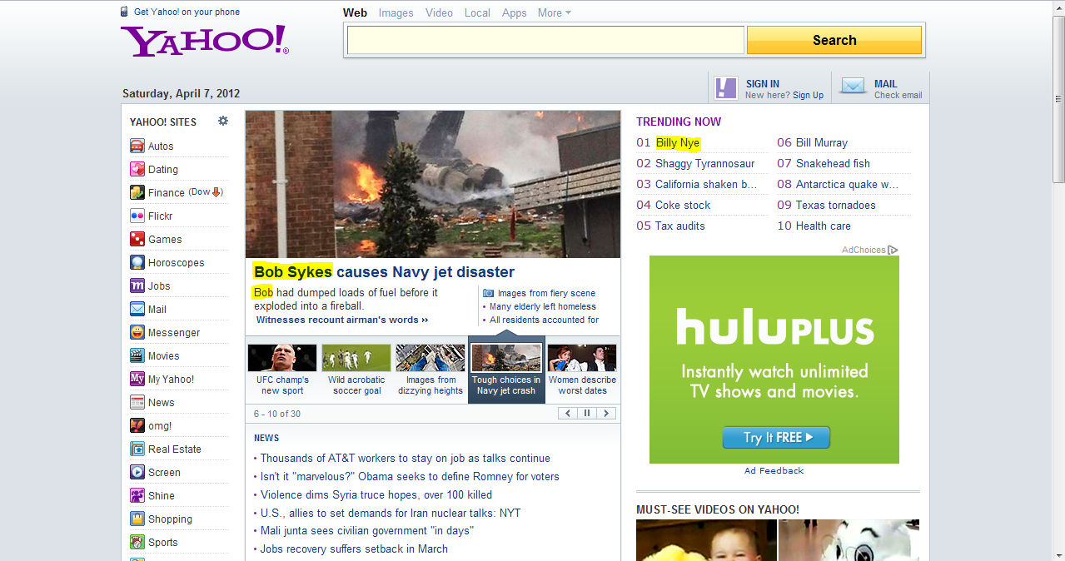1065x561 pixels.
Task: Open the News newspaper icon
Action: coord(137,402)
